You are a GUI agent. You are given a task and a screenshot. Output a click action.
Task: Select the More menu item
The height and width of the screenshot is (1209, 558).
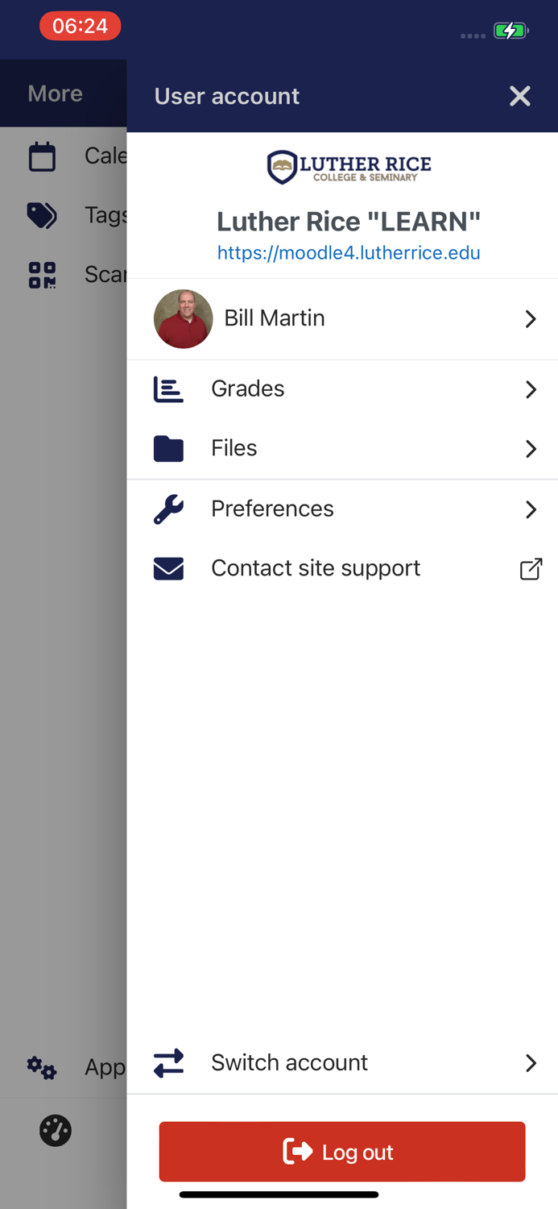click(x=54, y=93)
